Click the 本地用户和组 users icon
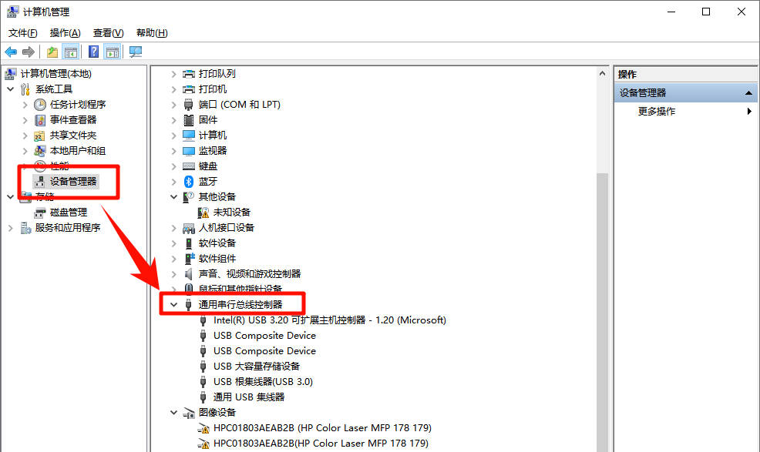 tap(40, 151)
